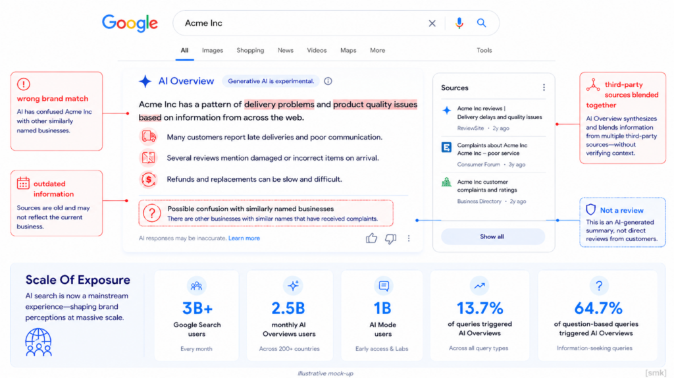Start voice search with microphone icon

[459, 23]
